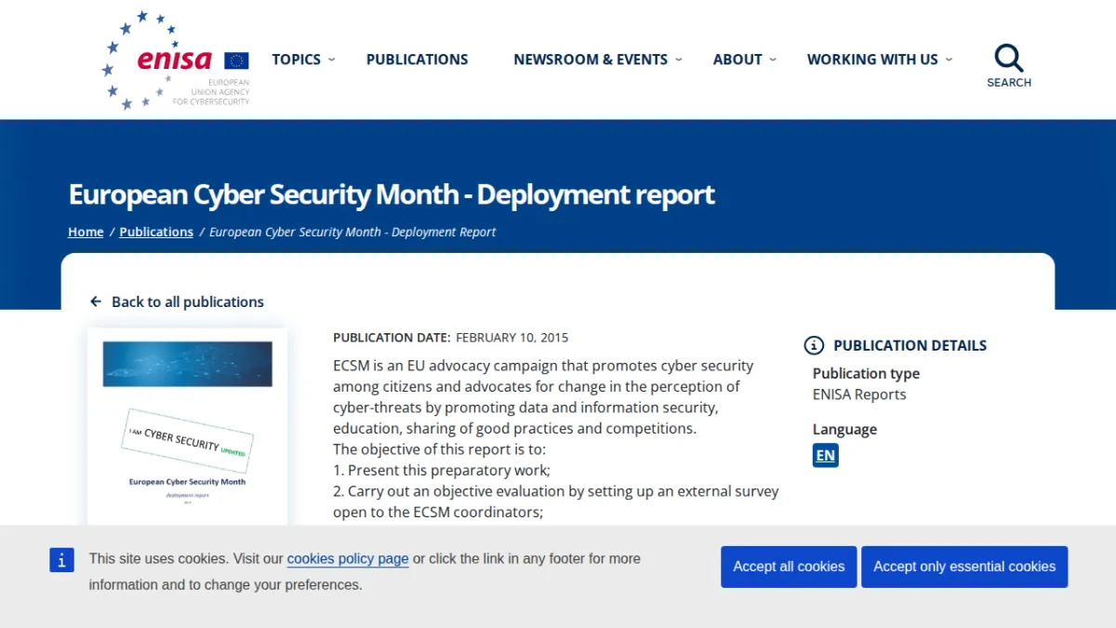Go to Publications in the navigation bar
1116x628 pixels.
[x=418, y=60]
